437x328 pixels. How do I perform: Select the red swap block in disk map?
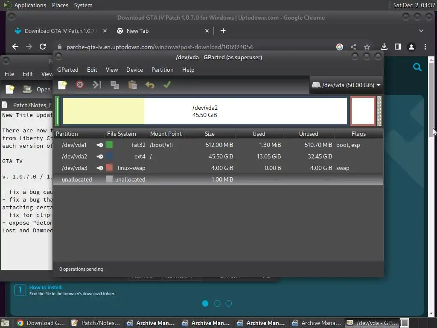[x=363, y=111]
